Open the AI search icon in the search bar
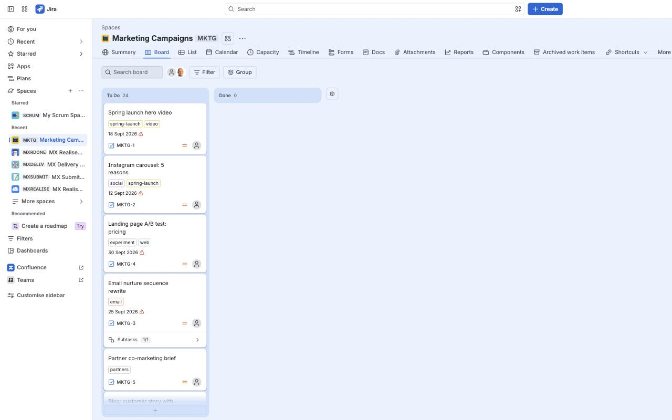Viewport: 672px width, 420px height. 518,9
